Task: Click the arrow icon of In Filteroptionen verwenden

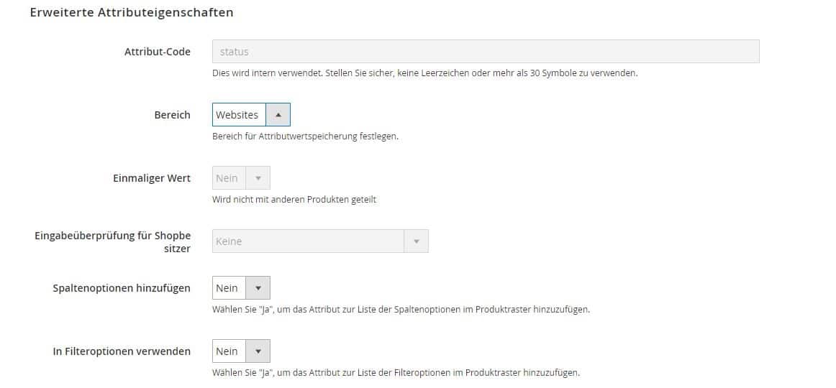Action: click(258, 351)
